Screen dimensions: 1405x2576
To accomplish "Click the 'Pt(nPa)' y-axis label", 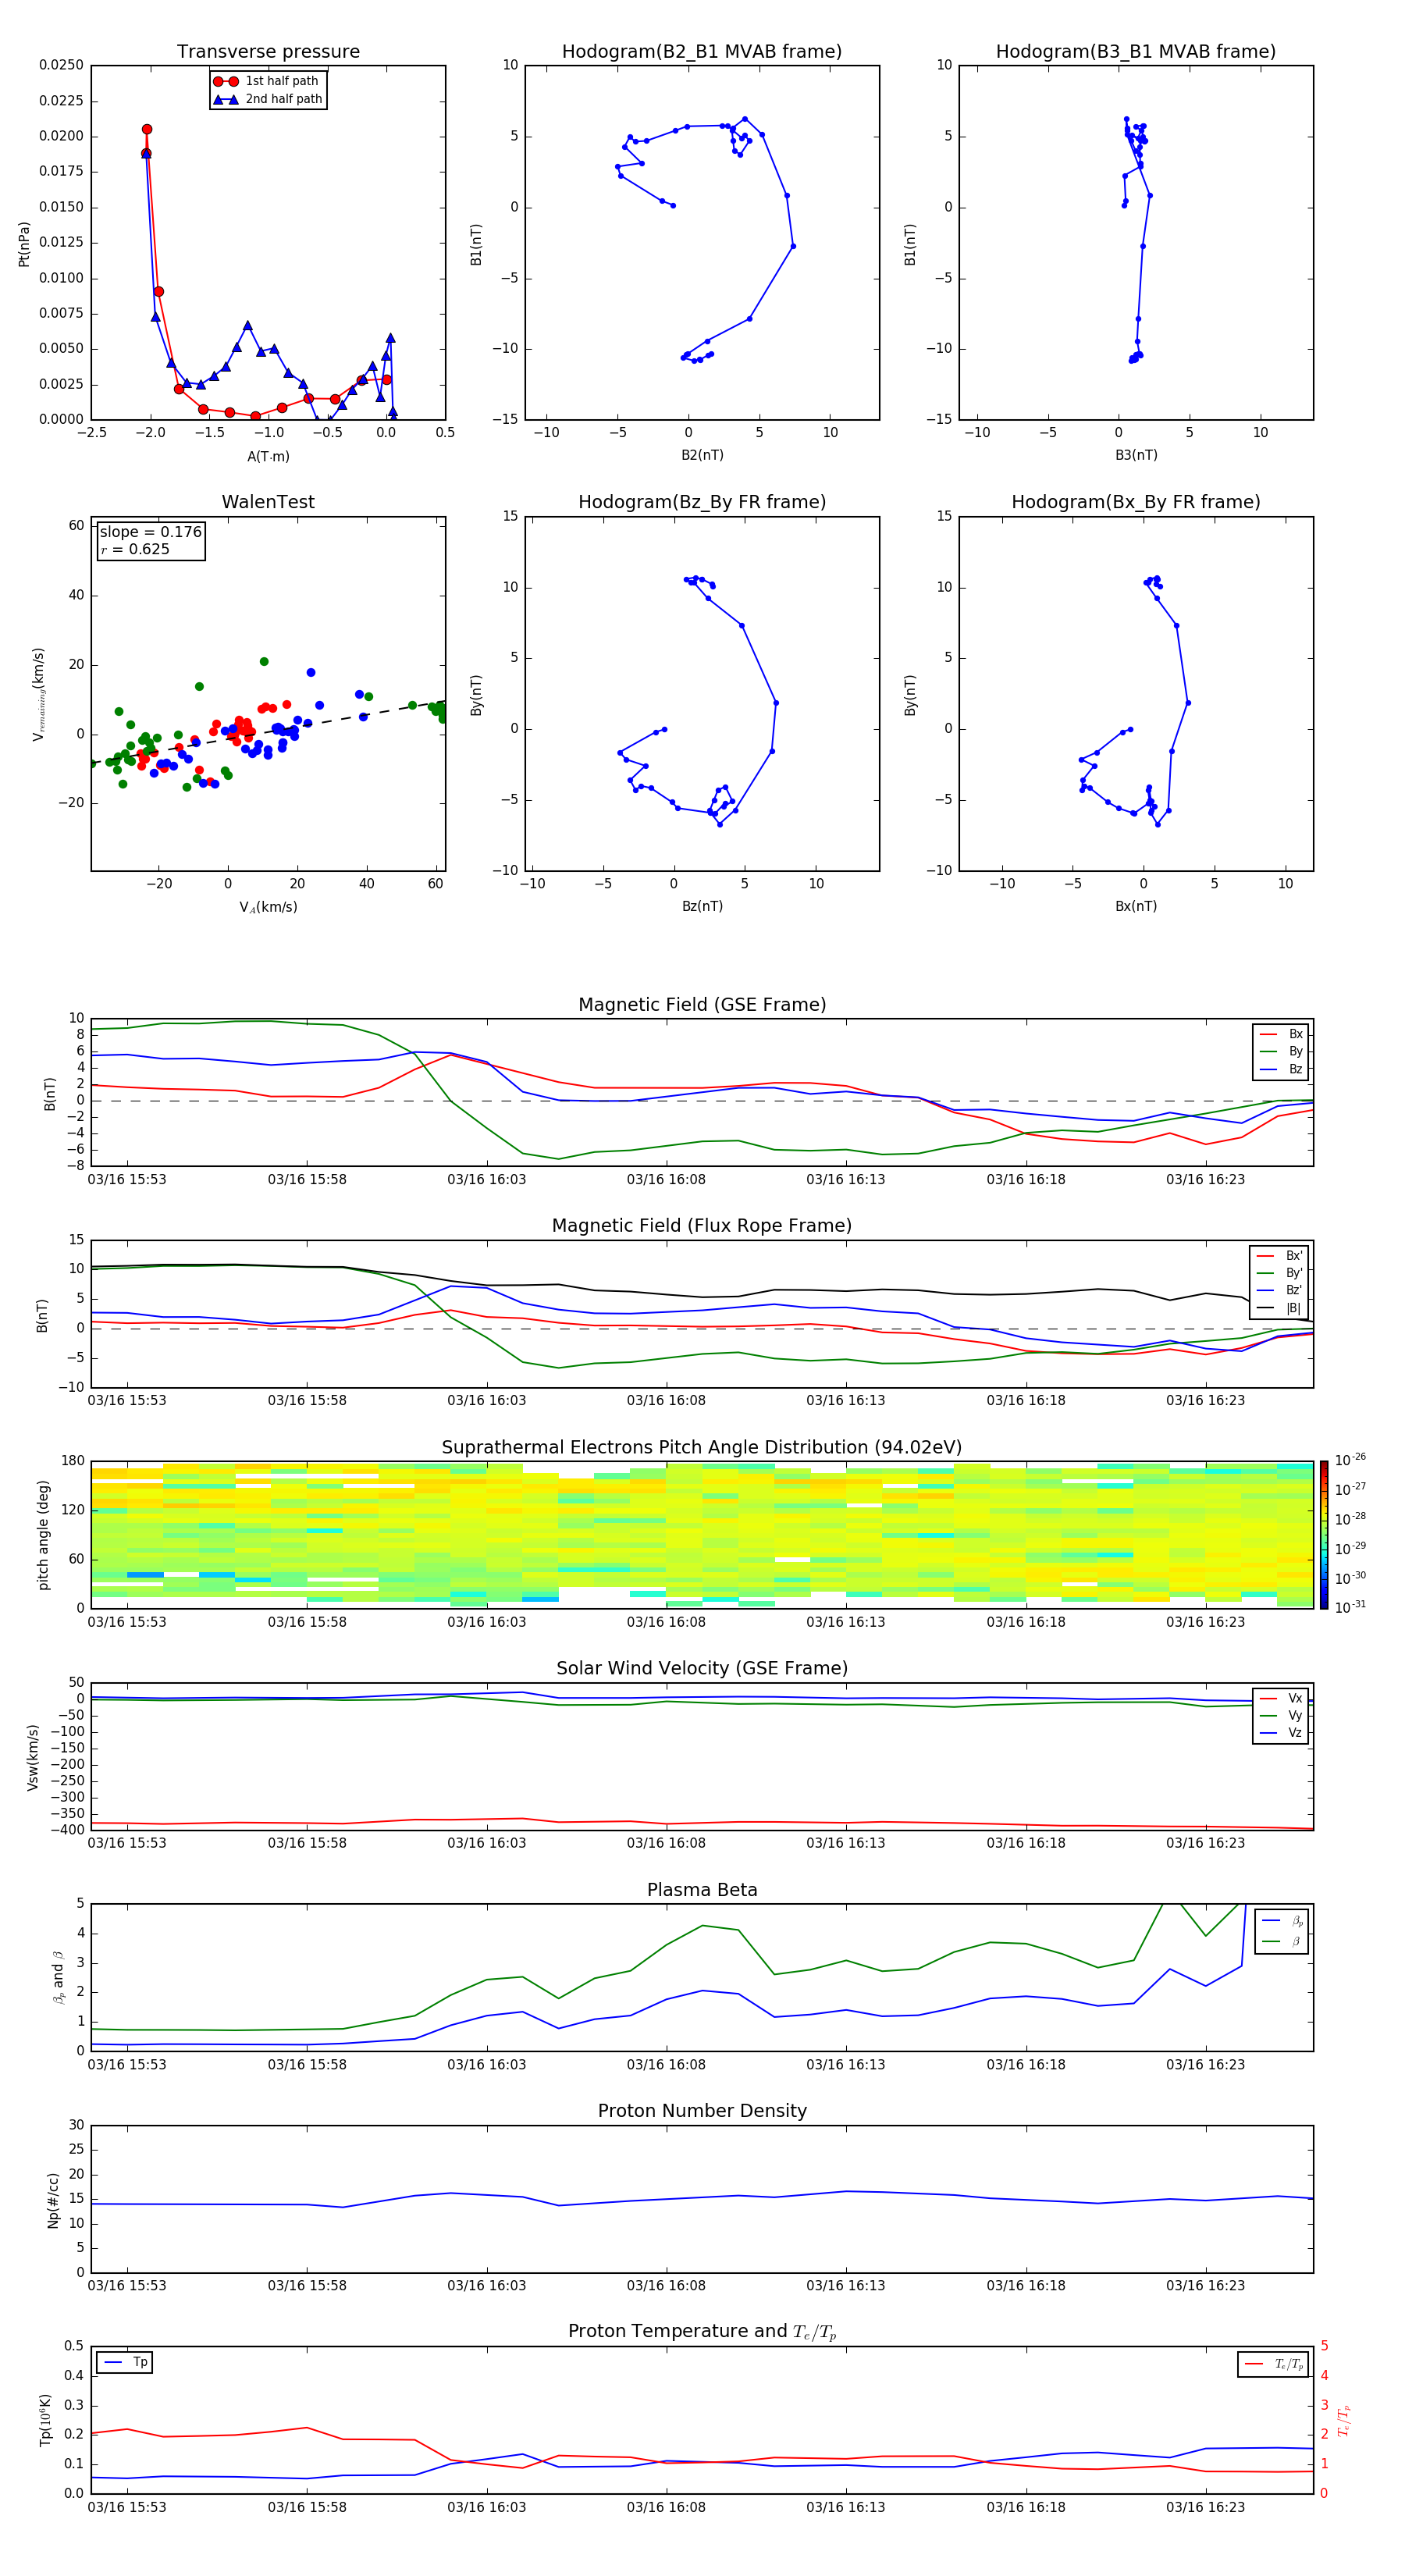I will click(24, 244).
